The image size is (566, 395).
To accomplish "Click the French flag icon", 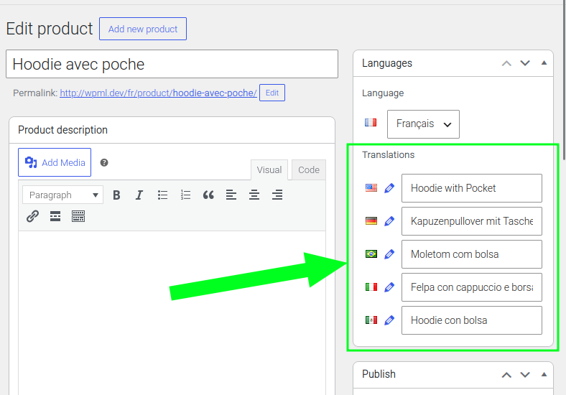I will pos(371,123).
